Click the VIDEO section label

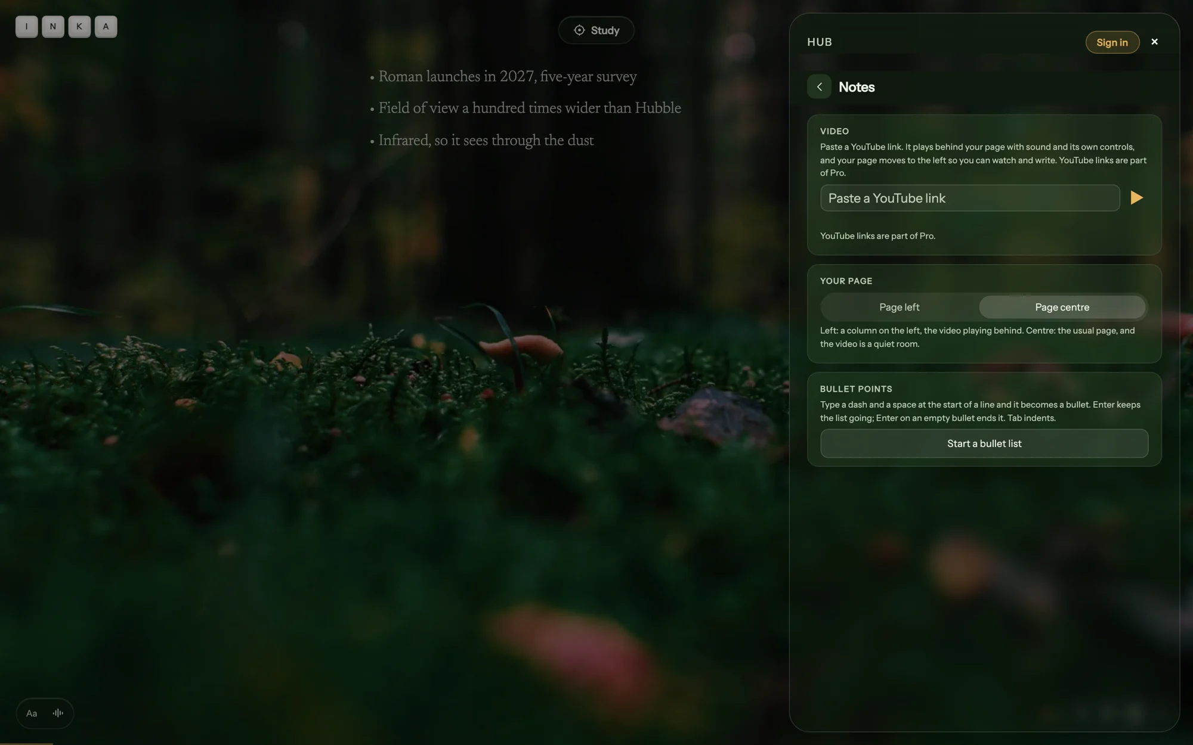click(x=834, y=131)
